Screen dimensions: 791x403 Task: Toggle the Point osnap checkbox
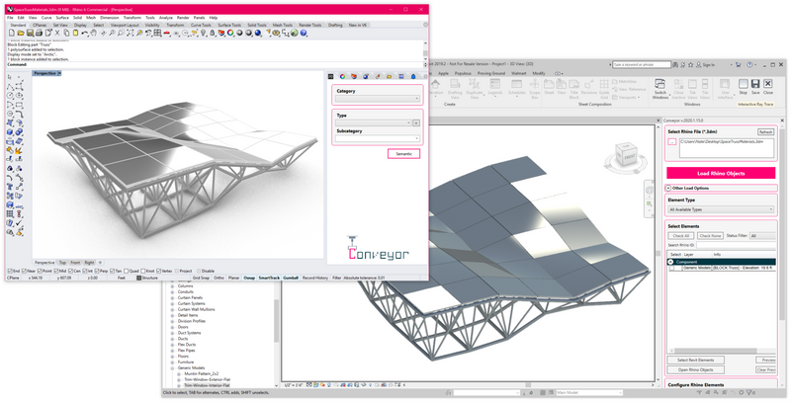41,271
